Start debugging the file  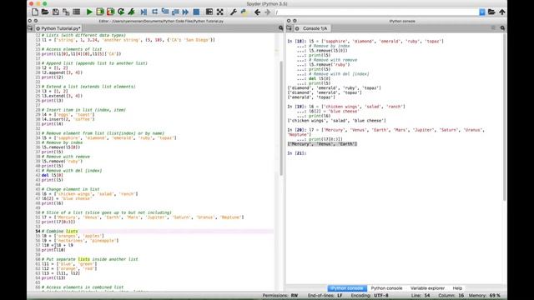click(x=144, y=12)
